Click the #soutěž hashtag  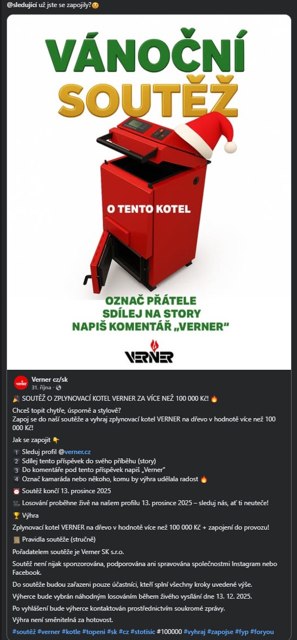click(x=24, y=631)
